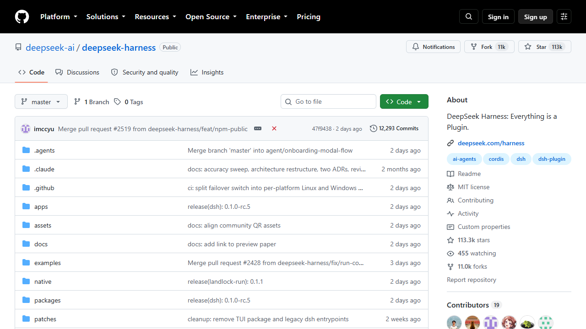Open the search magnifier button in the header
Screen dimensions: 586x329
[x=469, y=16]
